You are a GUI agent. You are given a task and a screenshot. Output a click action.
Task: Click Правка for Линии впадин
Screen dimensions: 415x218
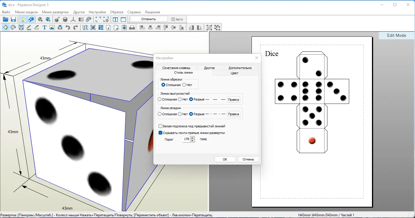[x=234, y=114]
